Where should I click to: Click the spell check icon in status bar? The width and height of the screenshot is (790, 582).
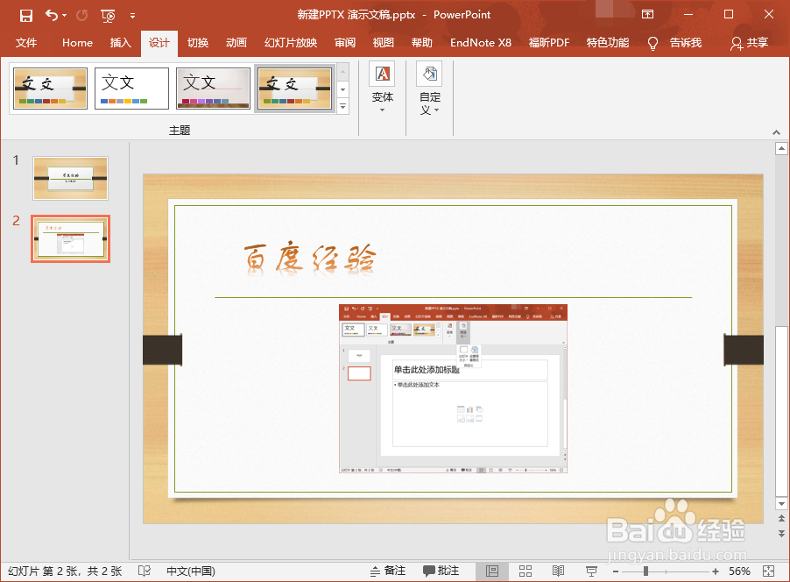coord(144,571)
